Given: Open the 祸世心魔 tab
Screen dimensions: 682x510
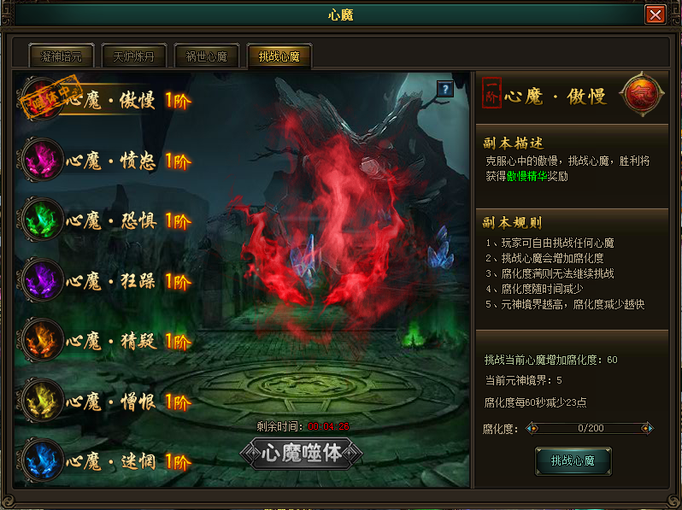Looking at the screenshot, I should (x=207, y=56).
